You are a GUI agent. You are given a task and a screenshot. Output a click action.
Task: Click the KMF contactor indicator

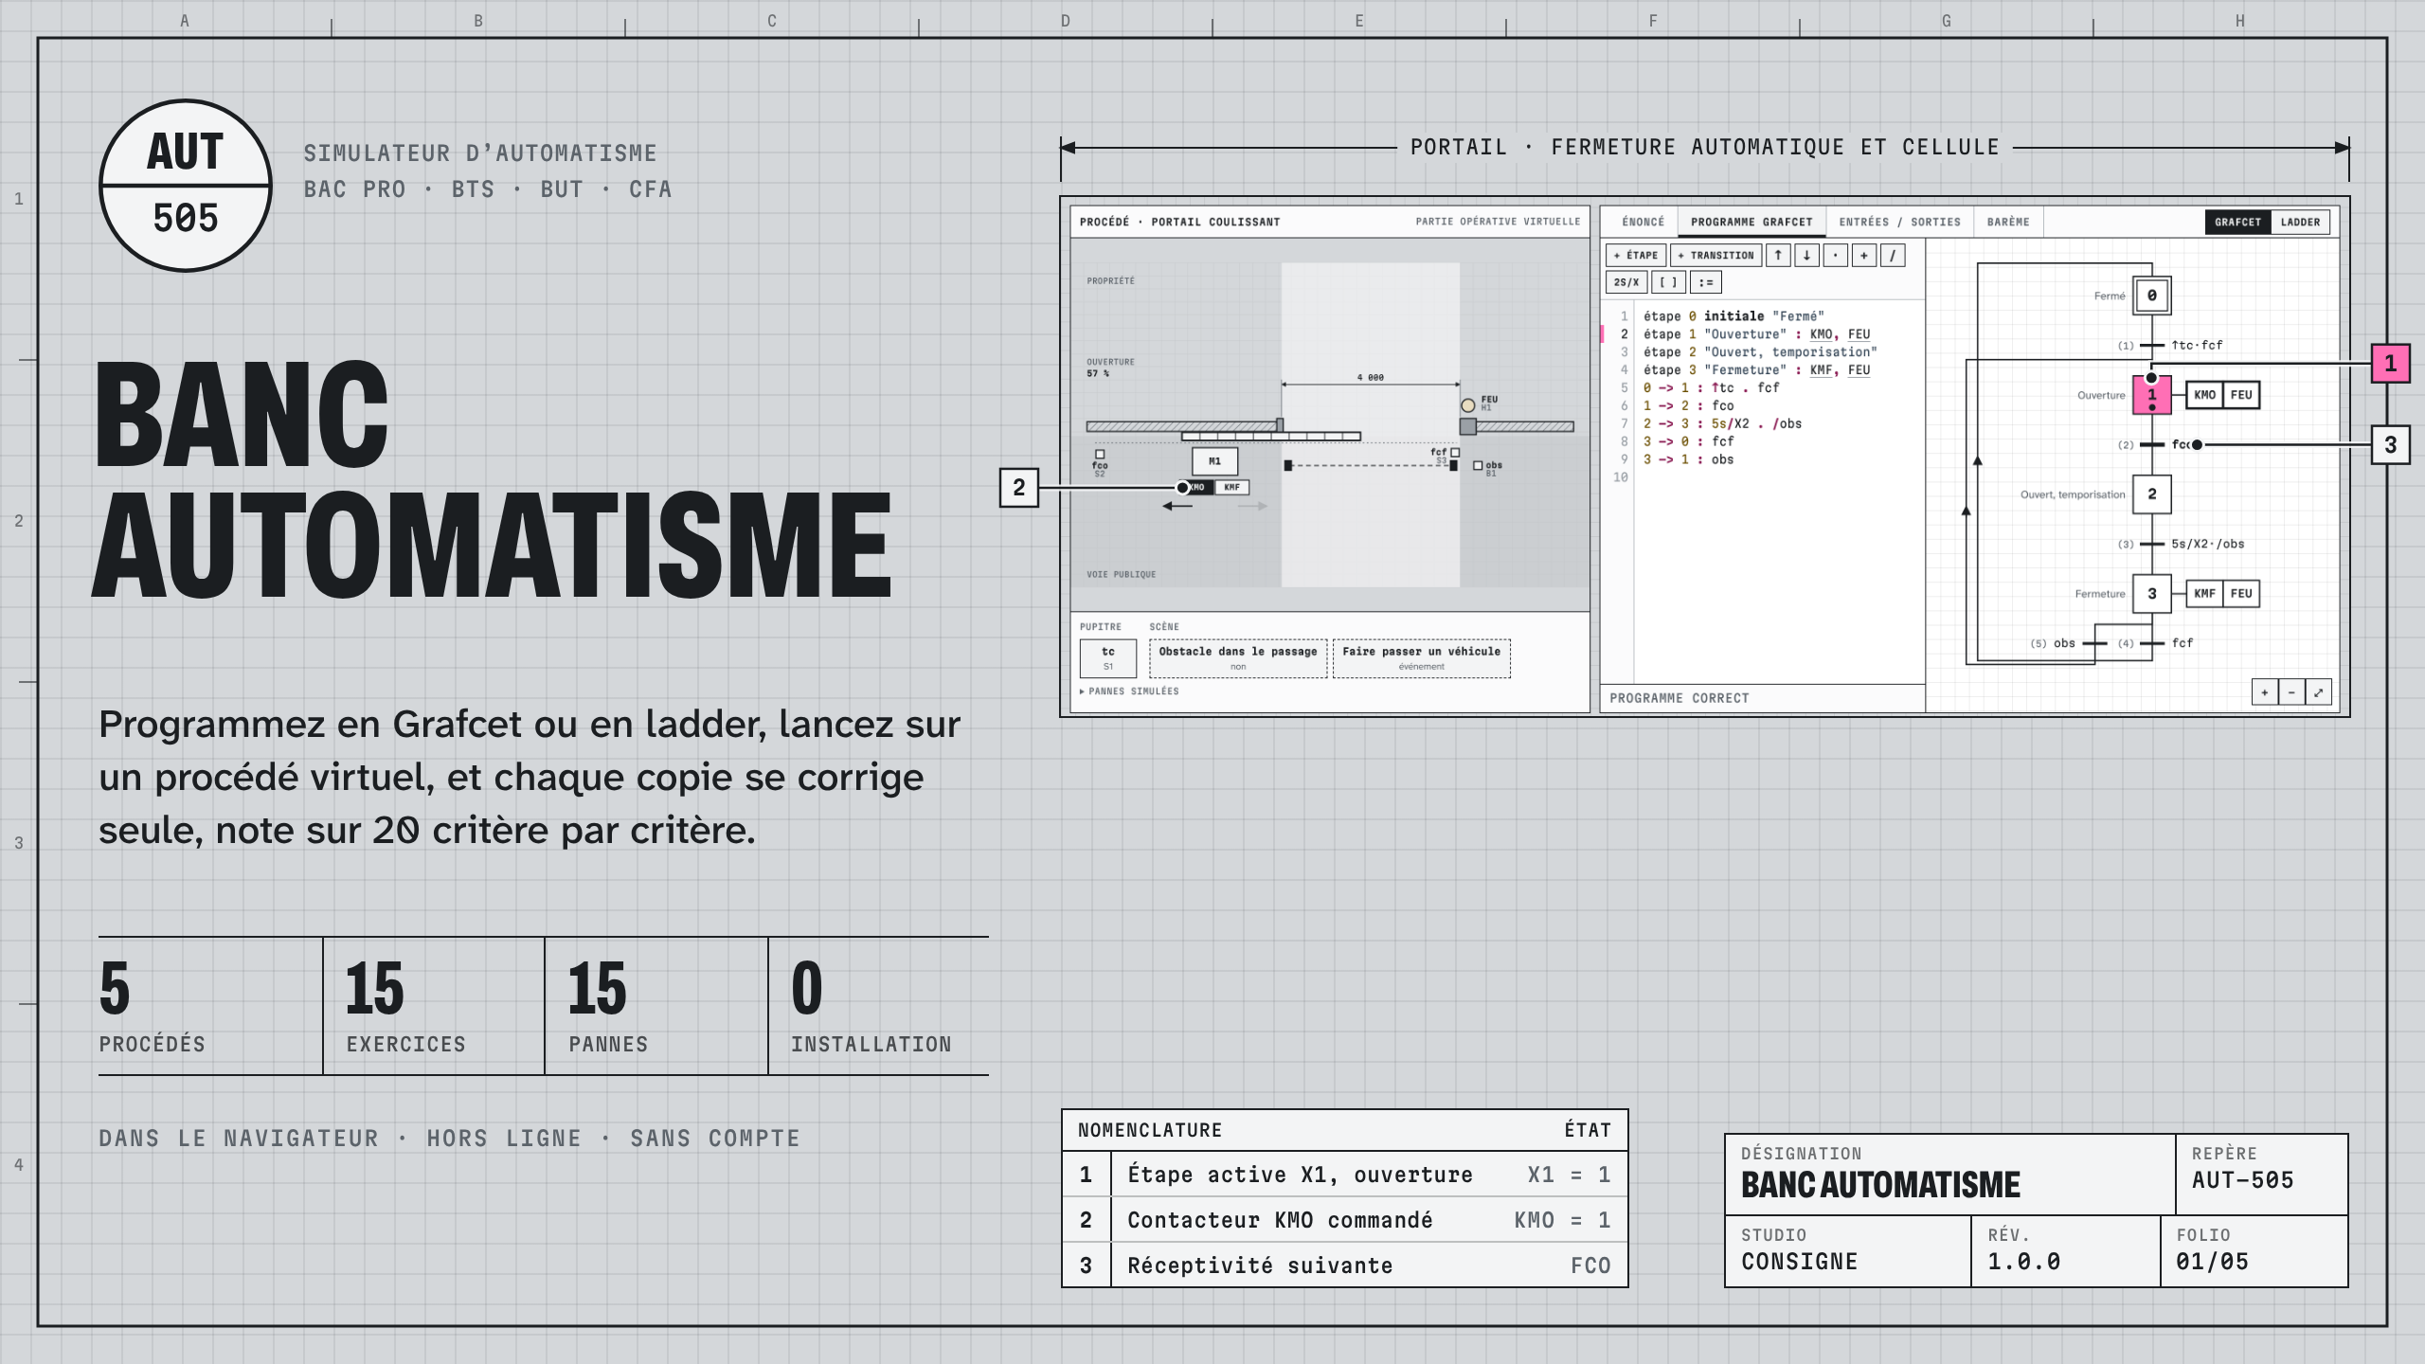click(x=1231, y=487)
